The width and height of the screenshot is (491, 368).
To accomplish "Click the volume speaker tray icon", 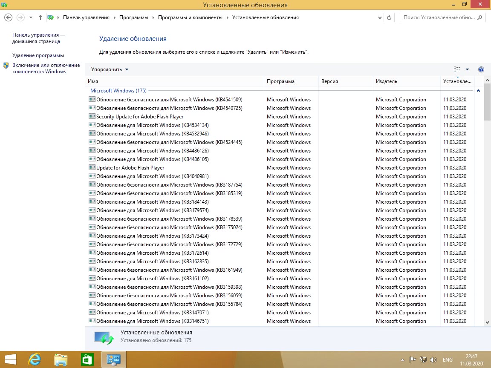I will pos(433,360).
